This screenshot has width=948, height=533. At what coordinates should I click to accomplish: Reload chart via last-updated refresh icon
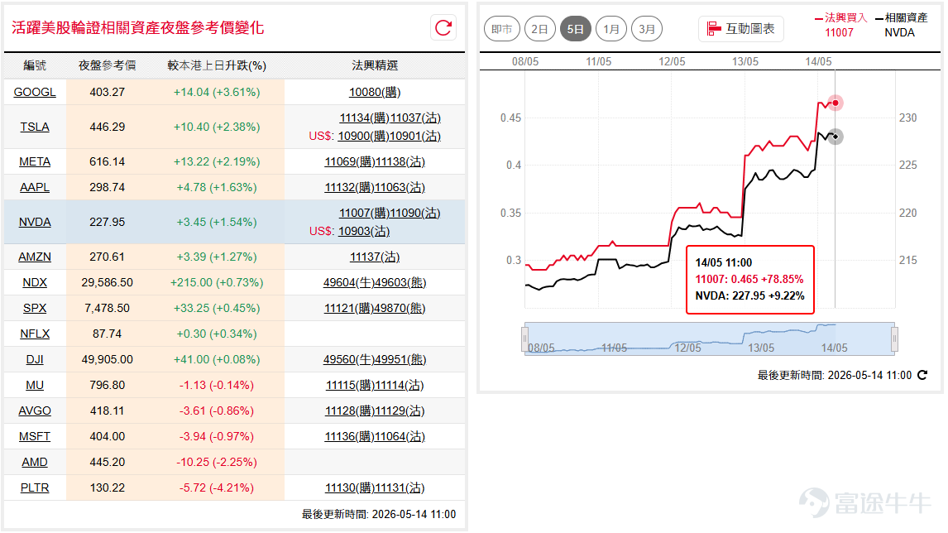[922, 375]
